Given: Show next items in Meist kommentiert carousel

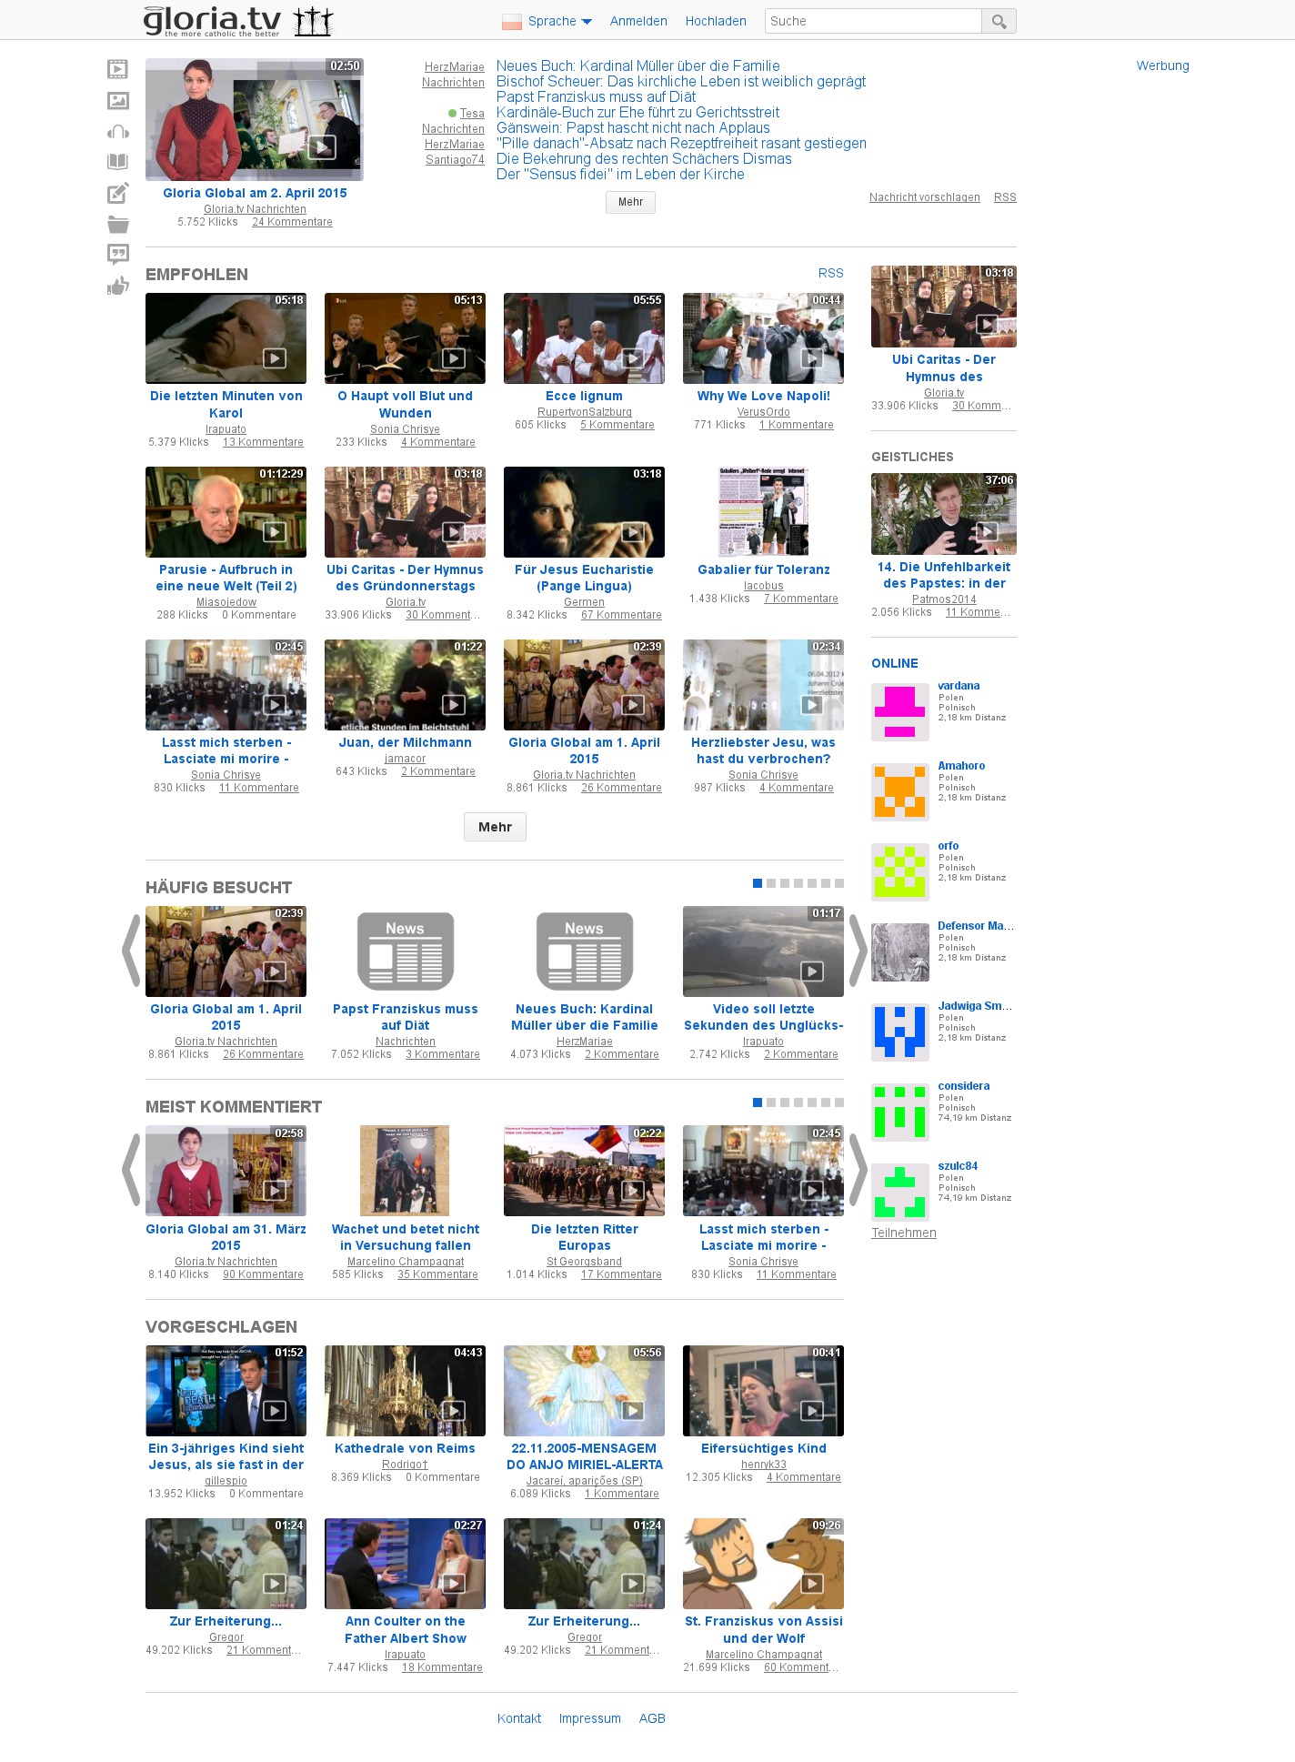Looking at the screenshot, I should click(x=858, y=1170).
